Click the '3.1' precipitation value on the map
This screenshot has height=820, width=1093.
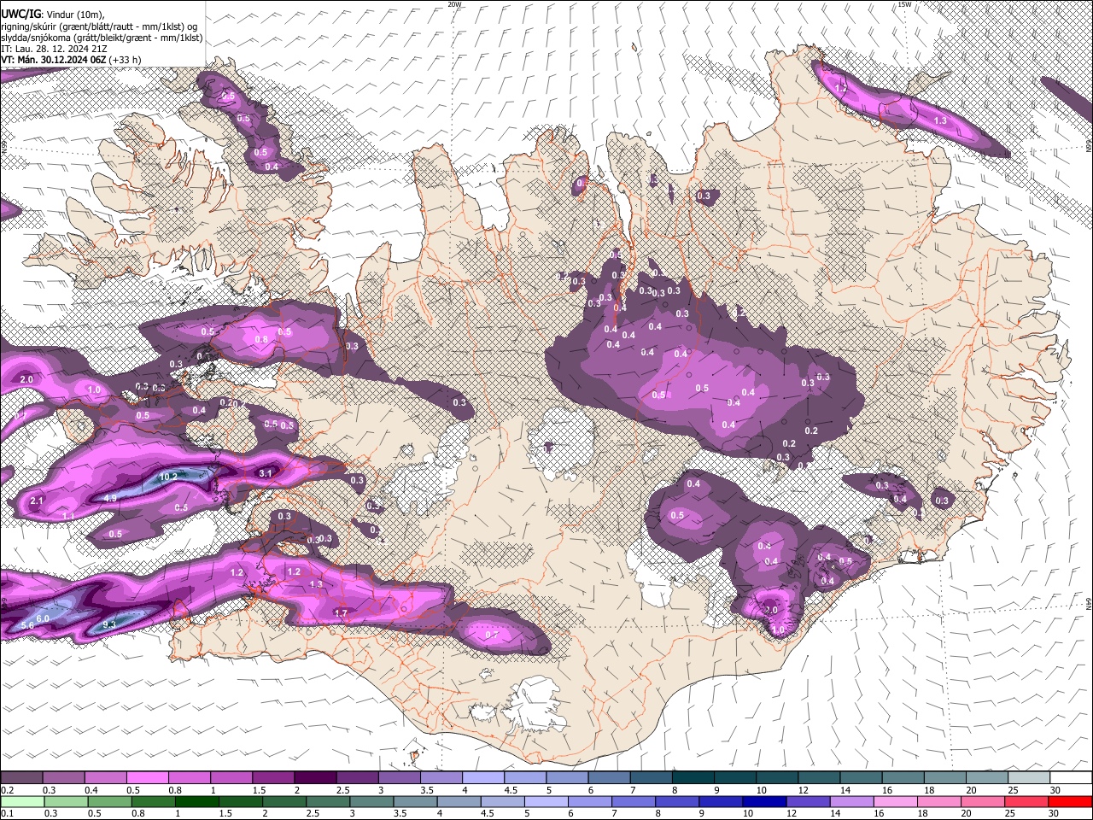point(265,473)
